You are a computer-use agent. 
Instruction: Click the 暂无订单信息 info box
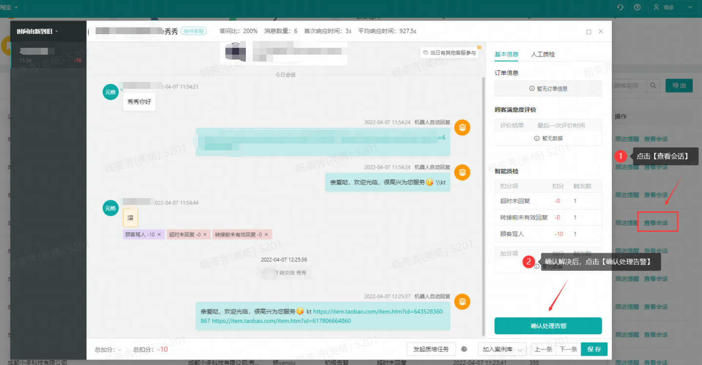pyautogui.click(x=548, y=89)
